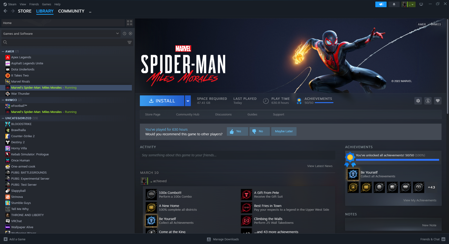
Task: Open install options dropdown arrow
Action: click(x=188, y=101)
